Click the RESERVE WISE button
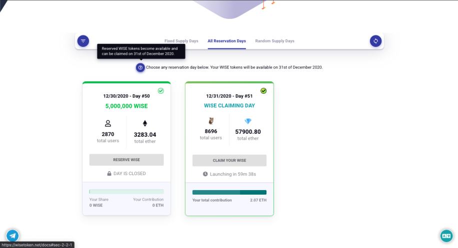 (x=126, y=160)
